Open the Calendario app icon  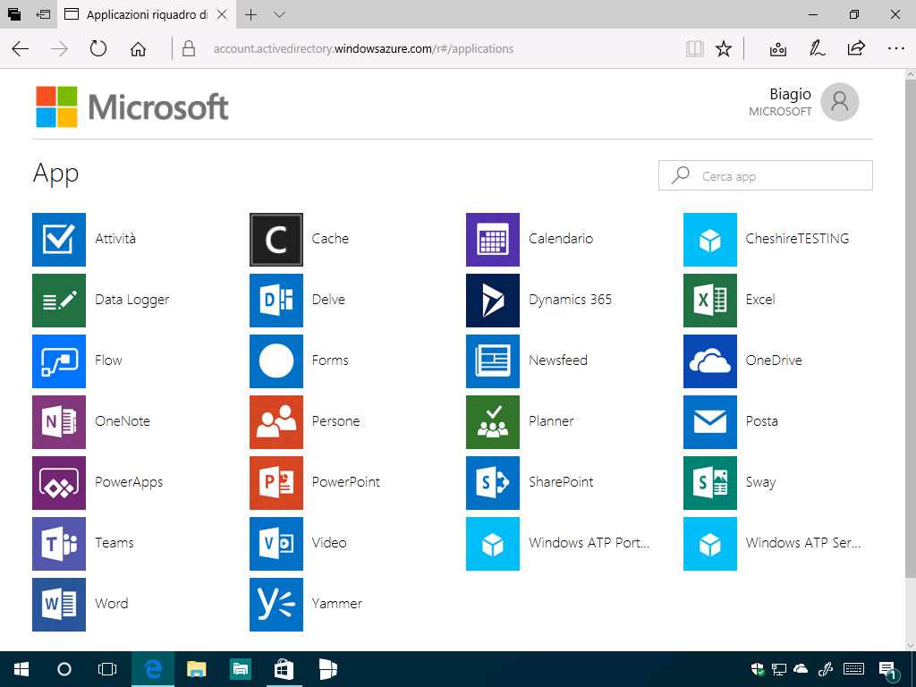pos(493,240)
